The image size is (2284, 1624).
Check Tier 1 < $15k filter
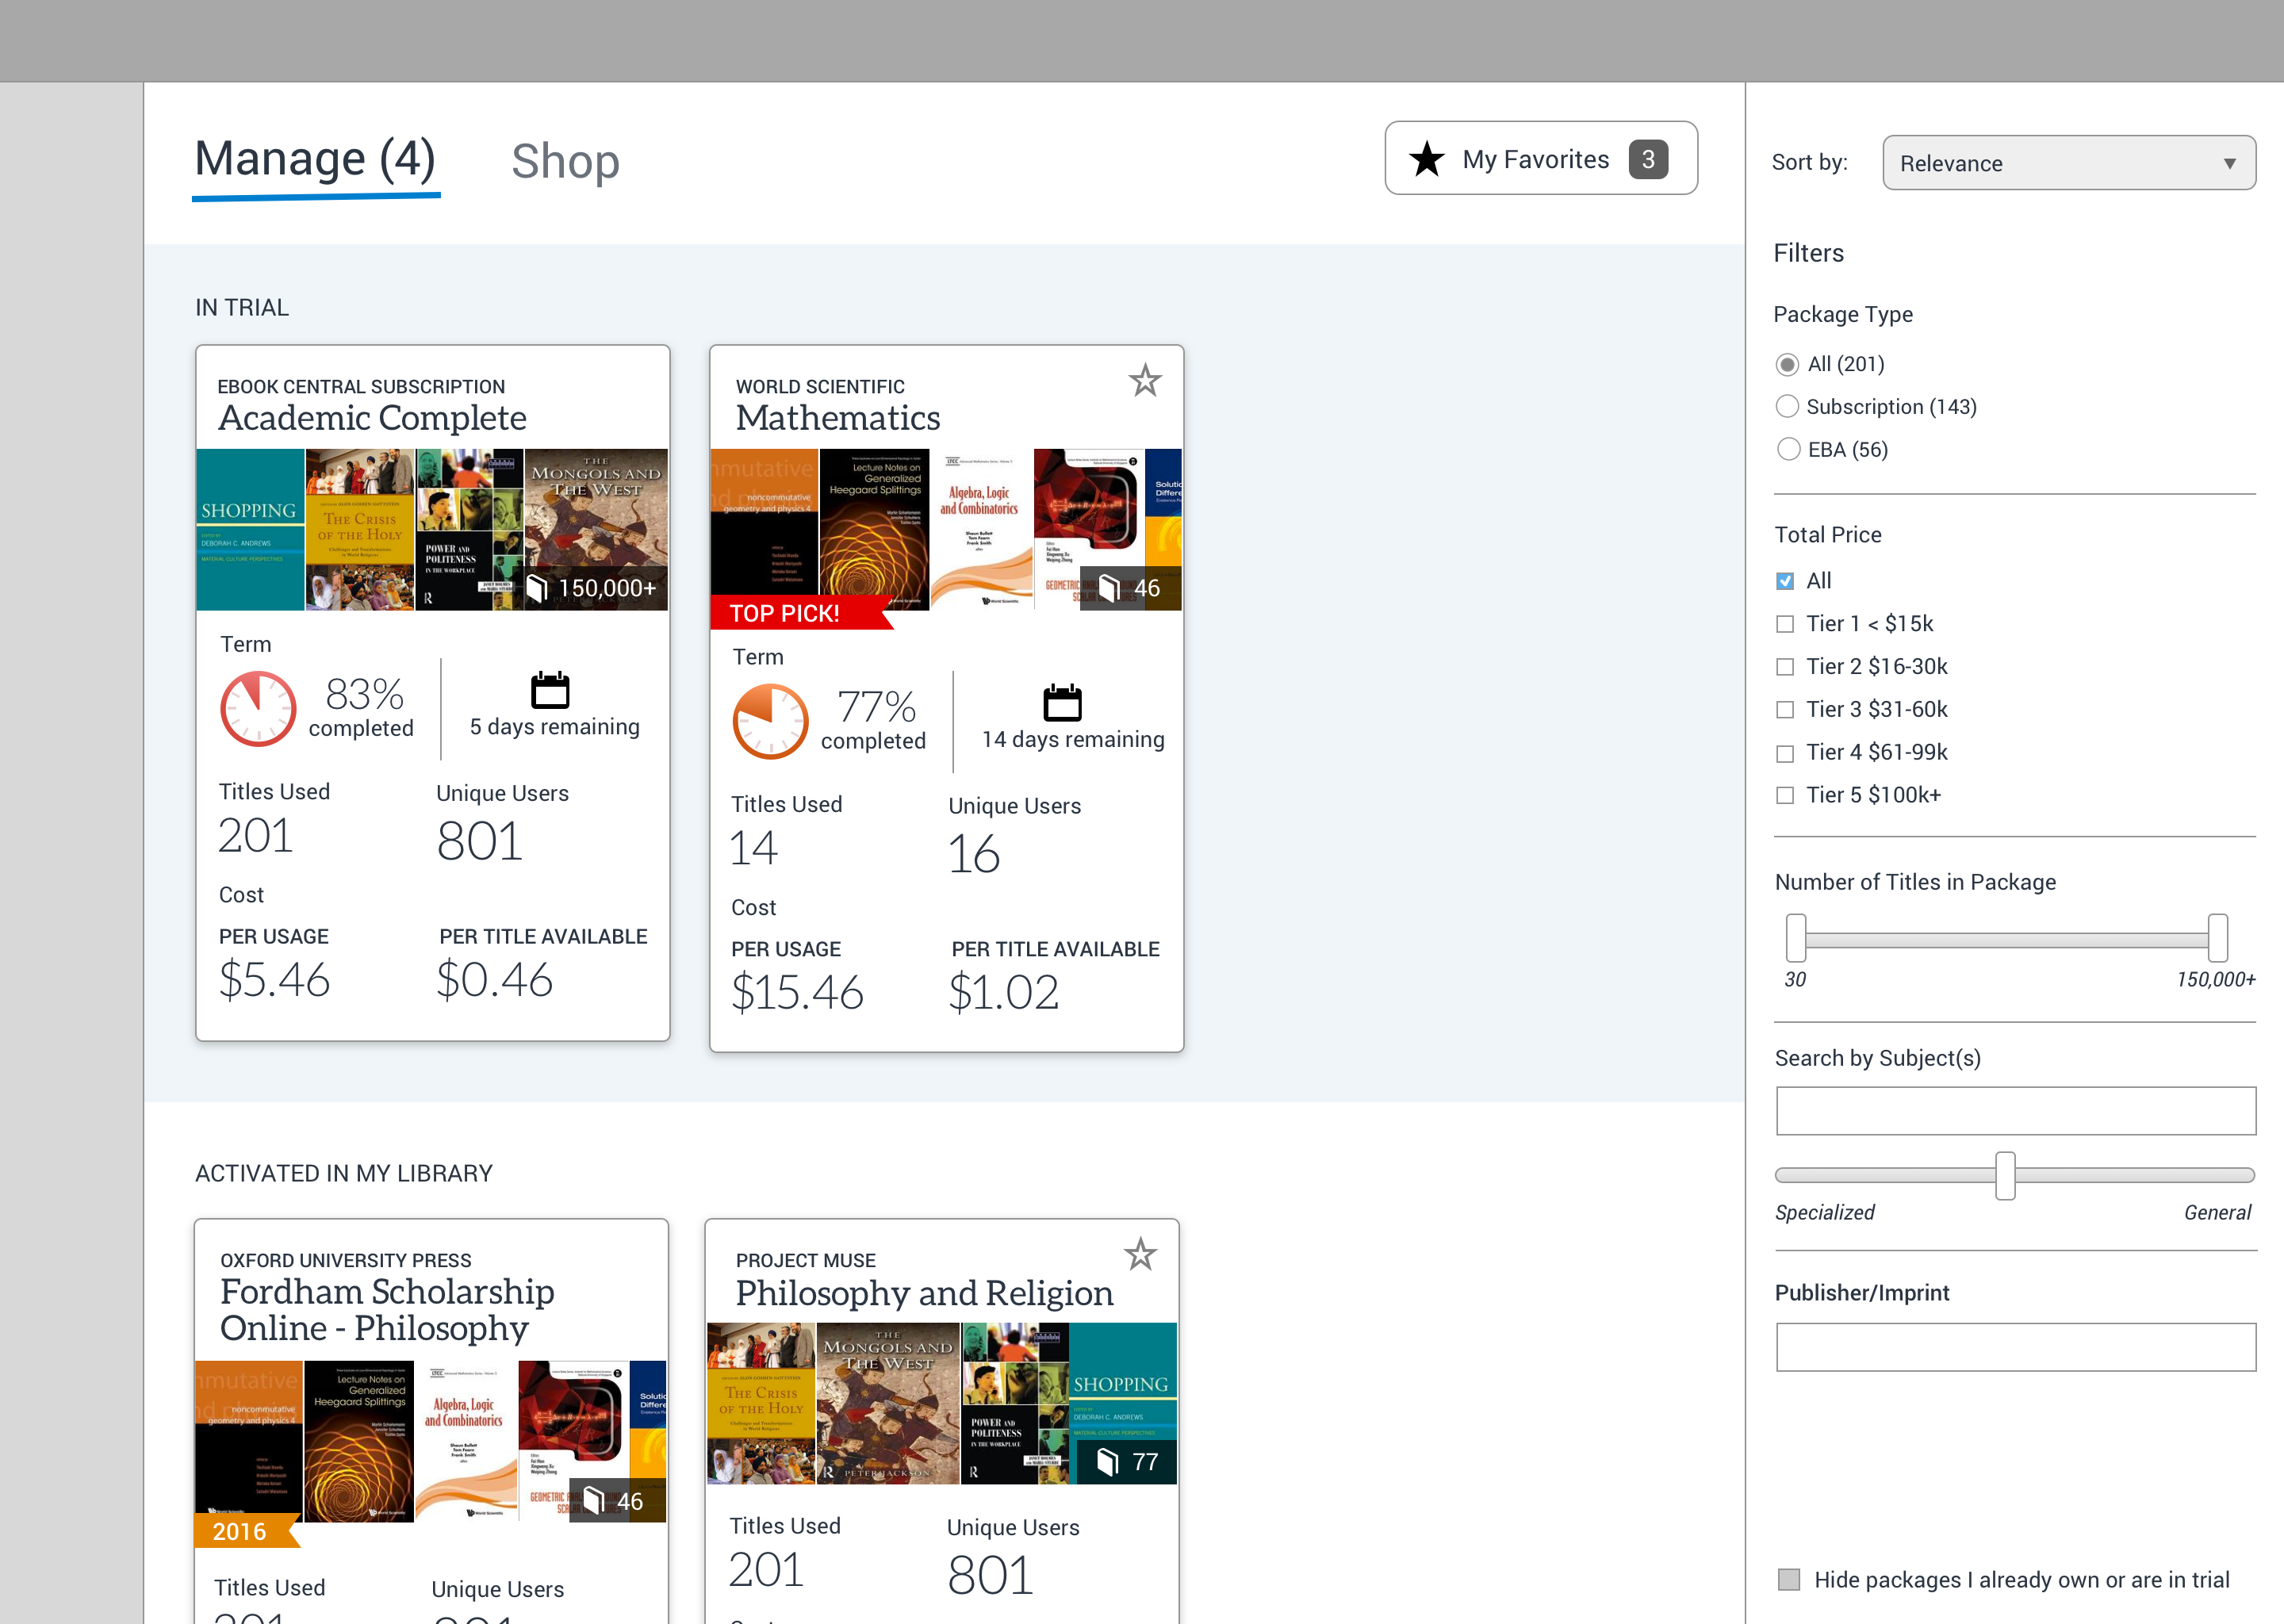coord(1785,624)
